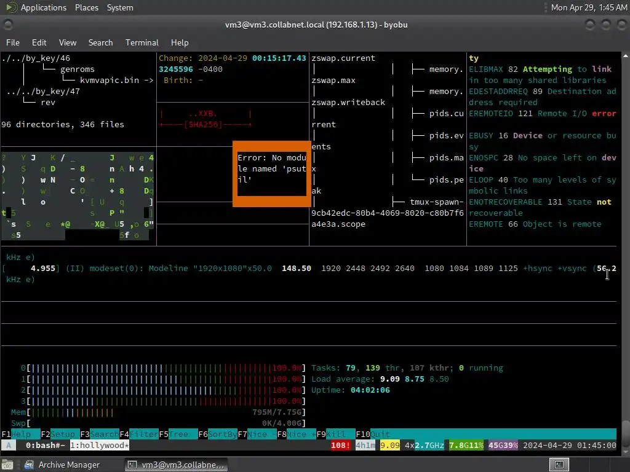Click the show desktop icon in bottom panel

pyautogui.click(x=7, y=465)
